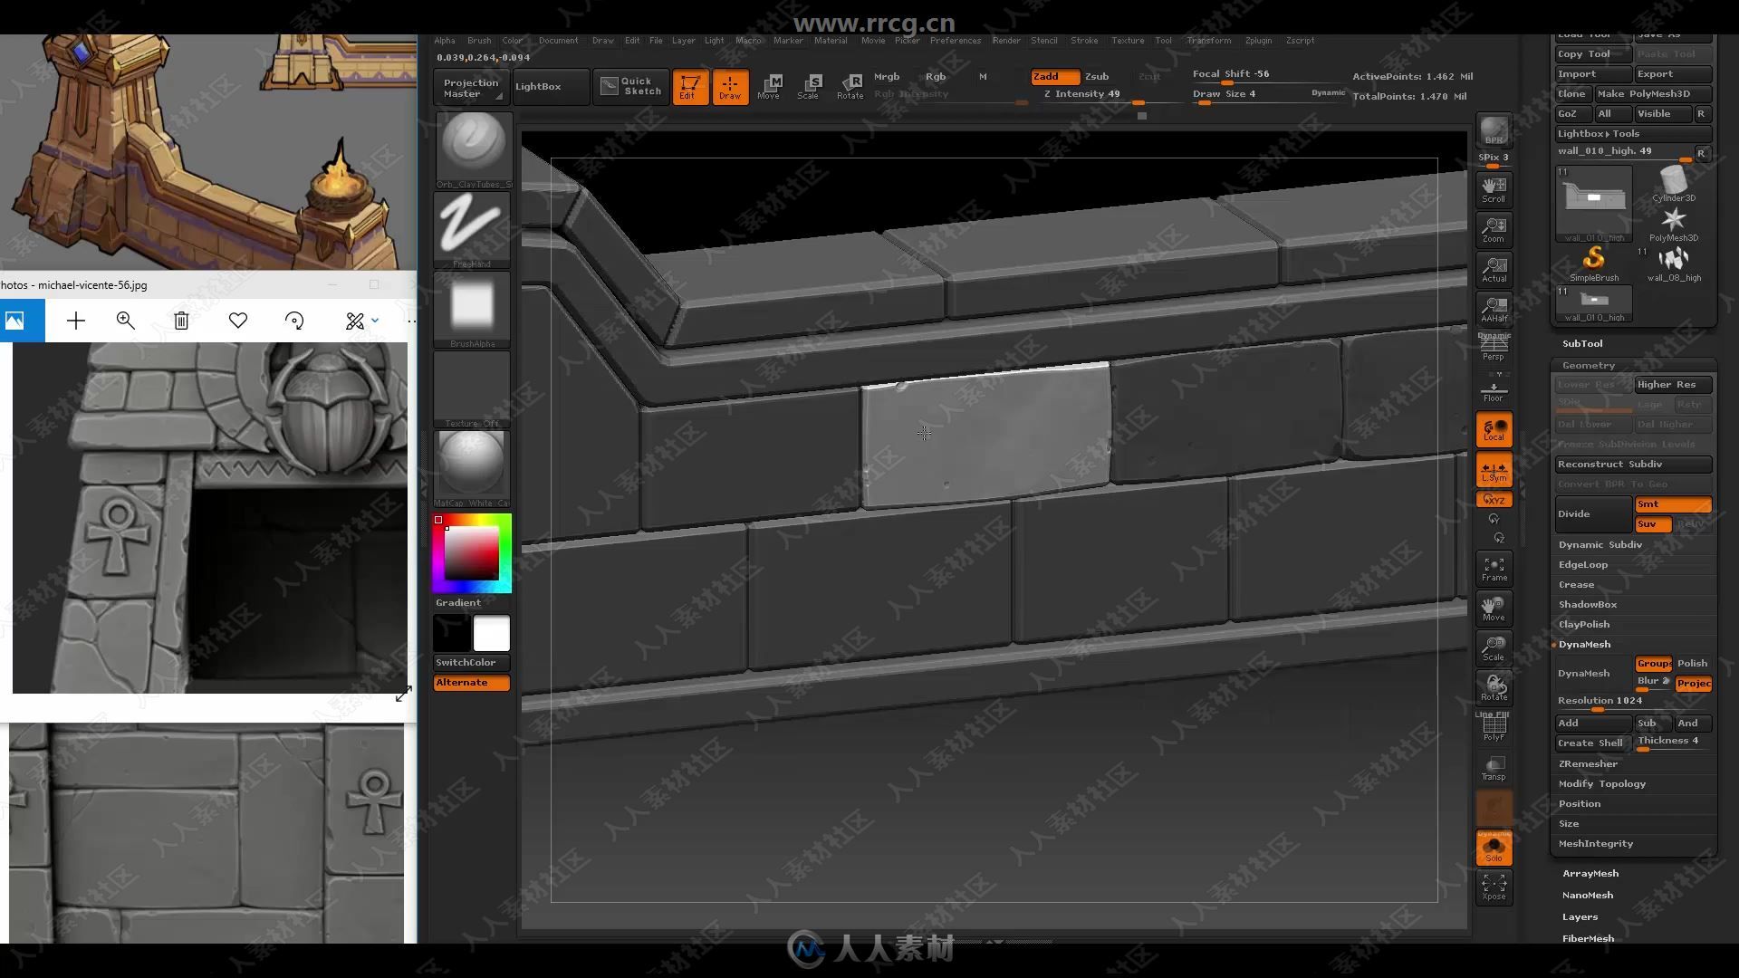The image size is (1739, 978).
Task: Select the Rotate tool in toolbar
Action: [x=851, y=85]
